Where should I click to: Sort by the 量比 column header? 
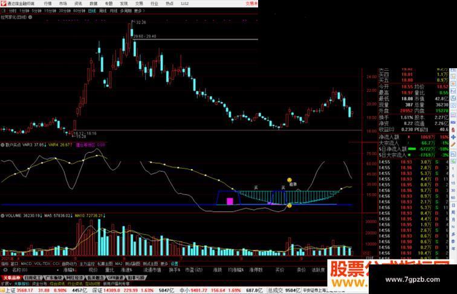(x=109, y=270)
